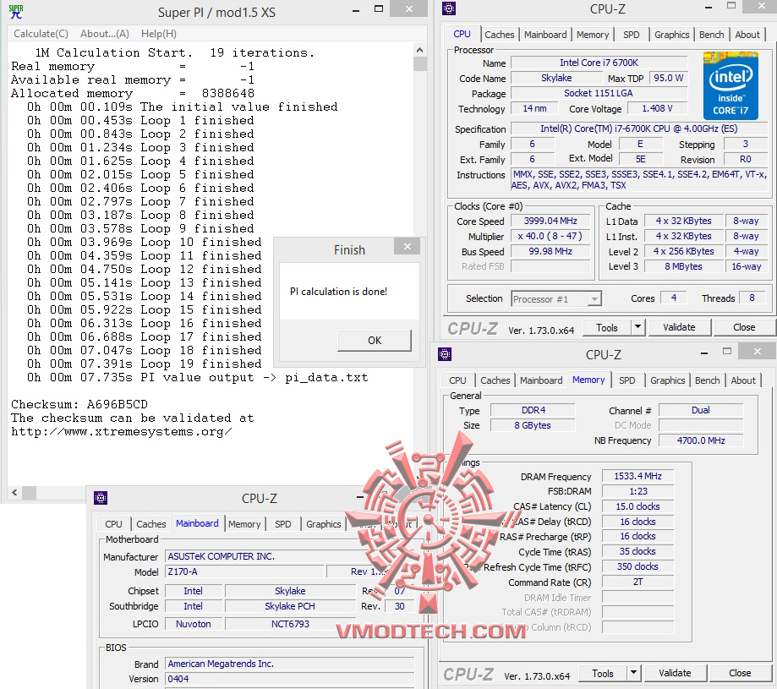Click the LPCIO NCT6793 field
777x689 pixels.
[290, 624]
